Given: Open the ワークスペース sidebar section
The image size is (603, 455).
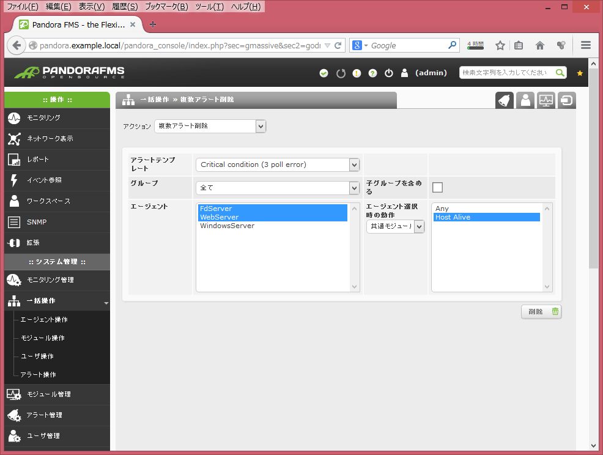Looking at the screenshot, I should (x=57, y=201).
